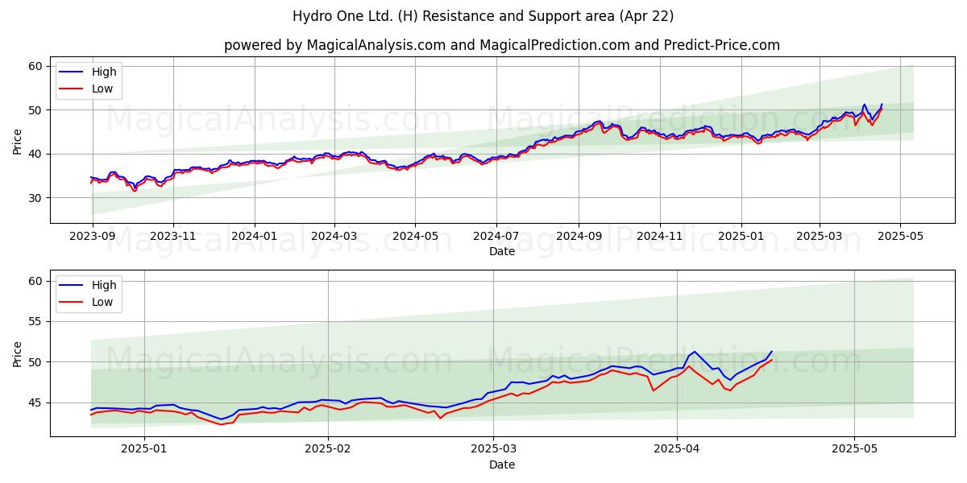Click the 'Price' y-axis label of top chart

pyautogui.click(x=18, y=140)
